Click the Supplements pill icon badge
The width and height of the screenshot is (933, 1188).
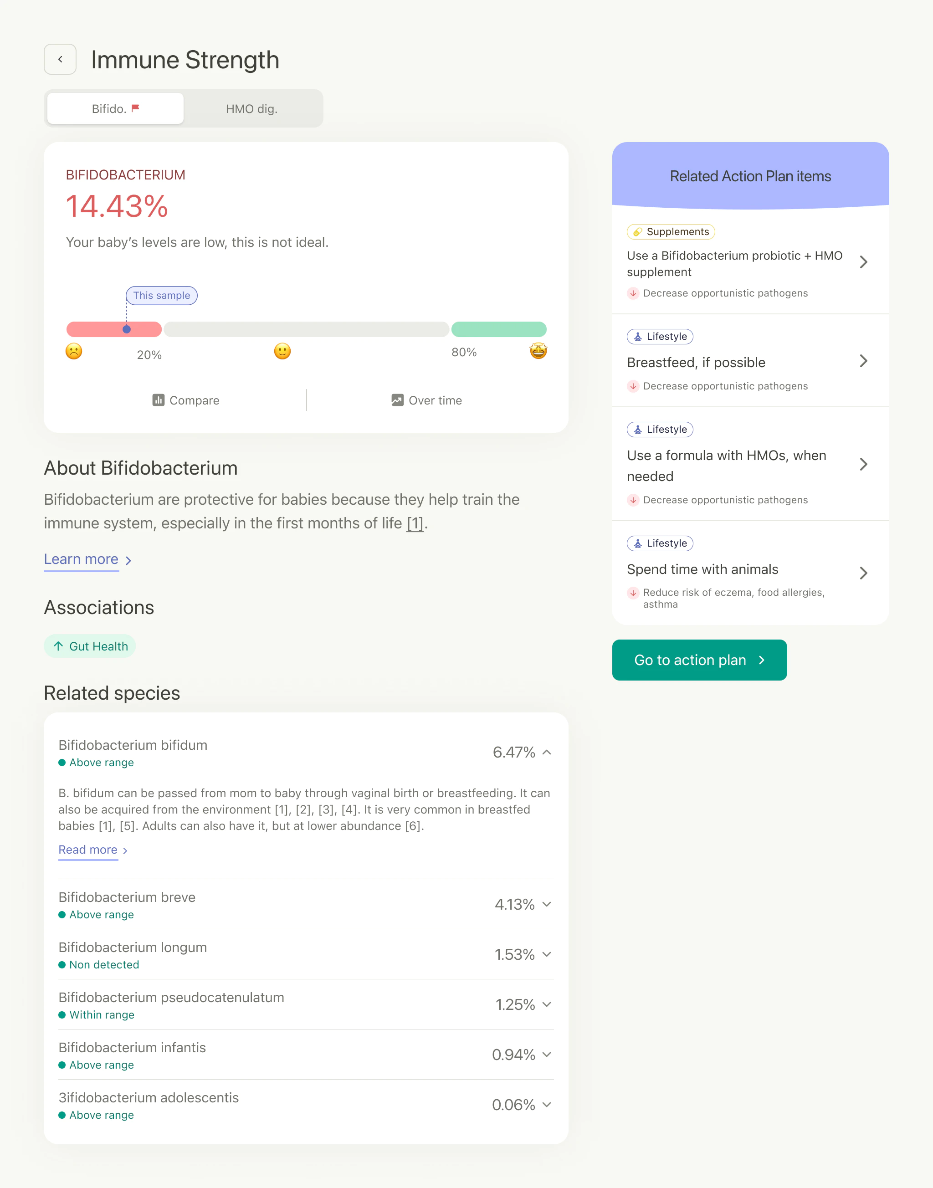[x=639, y=231]
